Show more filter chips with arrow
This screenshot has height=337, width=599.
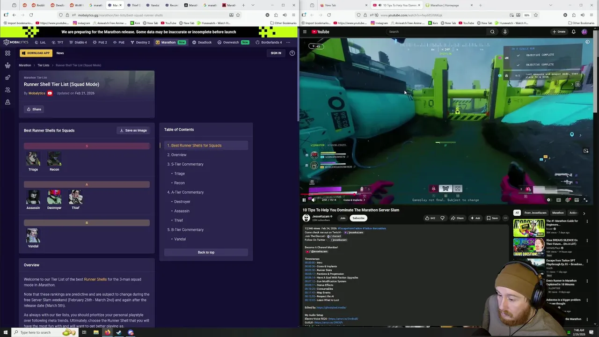[584, 213]
